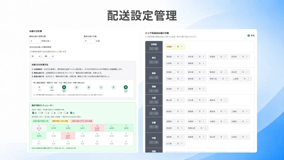Decrease days for 福島県
The width and height of the screenshot is (284, 160).
[196, 63]
